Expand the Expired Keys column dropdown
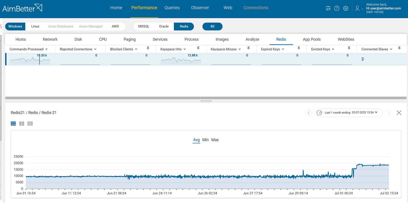The width and height of the screenshot is (408, 217). click(x=283, y=49)
